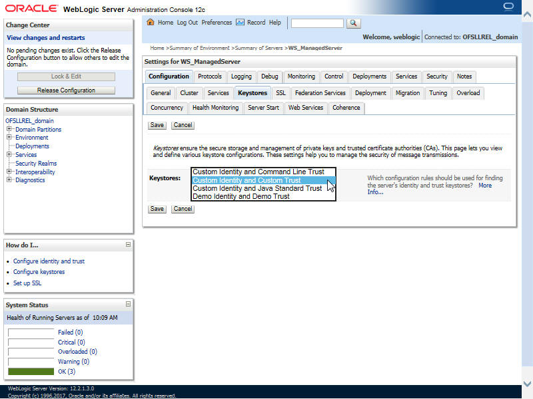Open the Cluster subtab
Screen dimensions: 533x399
189,93
